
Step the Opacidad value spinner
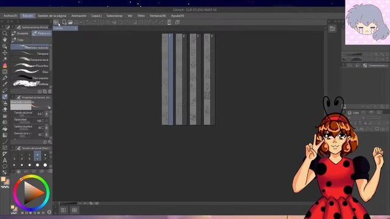click(43, 121)
